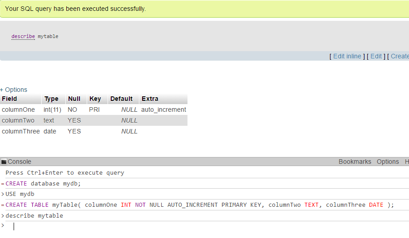The height and width of the screenshot is (238, 409).
Task: Click the describe keyword link in query box
Action: pyautogui.click(x=23, y=36)
